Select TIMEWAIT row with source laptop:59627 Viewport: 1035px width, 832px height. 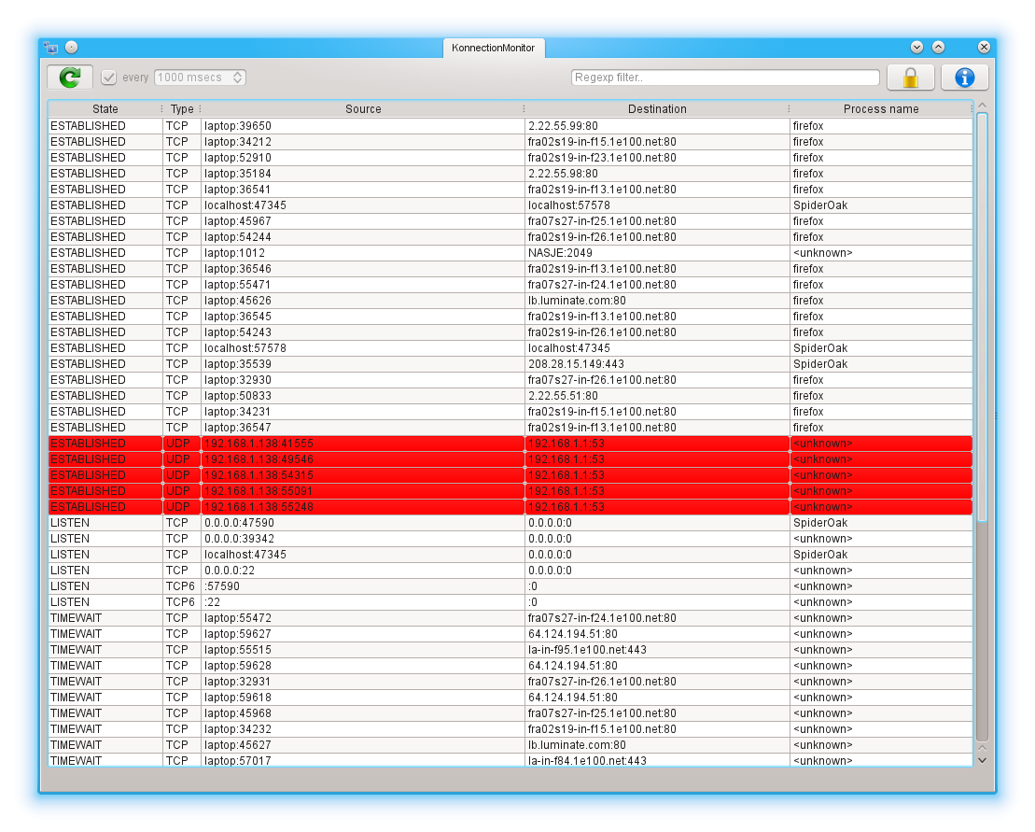[511, 634]
